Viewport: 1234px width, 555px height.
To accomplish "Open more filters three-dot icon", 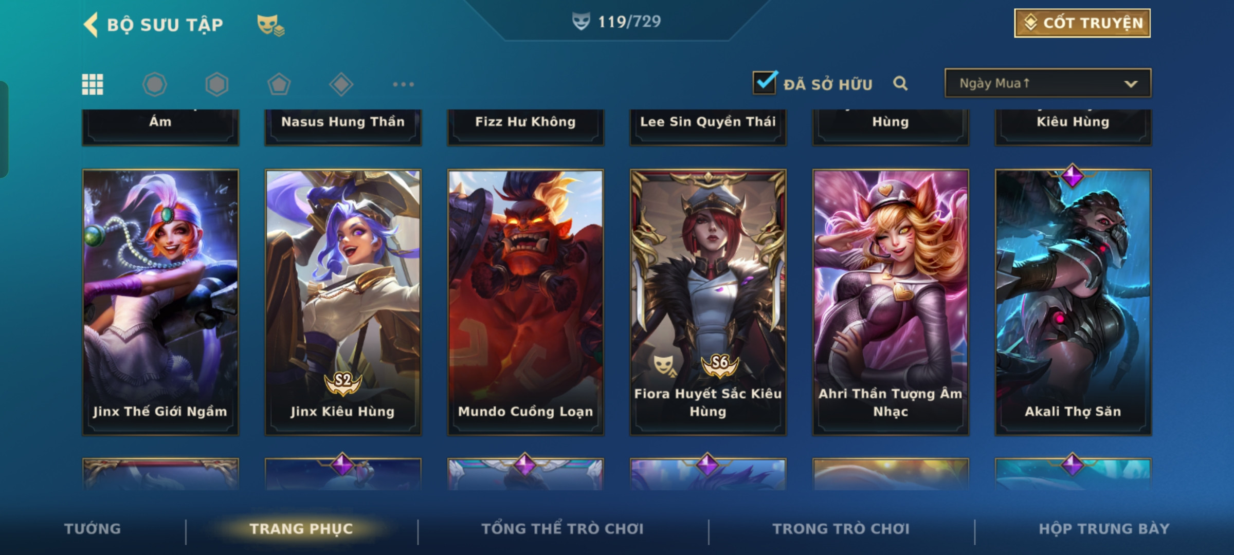I will coord(404,84).
